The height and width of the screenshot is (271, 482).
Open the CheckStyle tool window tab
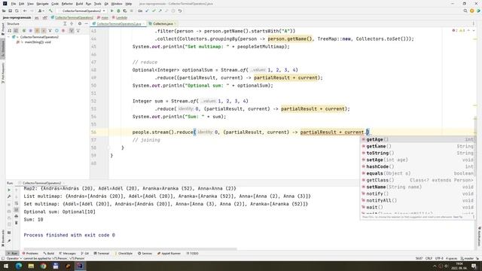(124, 254)
